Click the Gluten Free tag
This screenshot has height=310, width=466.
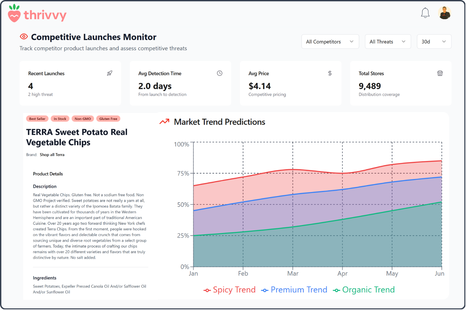click(x=108, y=119)
